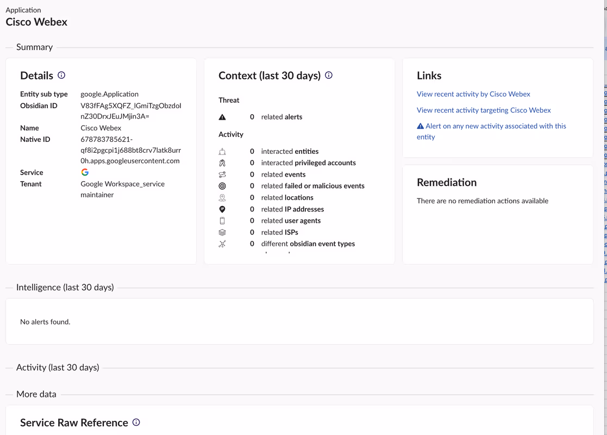Click the Application breadcrumb label
607x435 pixels.
pyautogui.click(x=23, y=10)
